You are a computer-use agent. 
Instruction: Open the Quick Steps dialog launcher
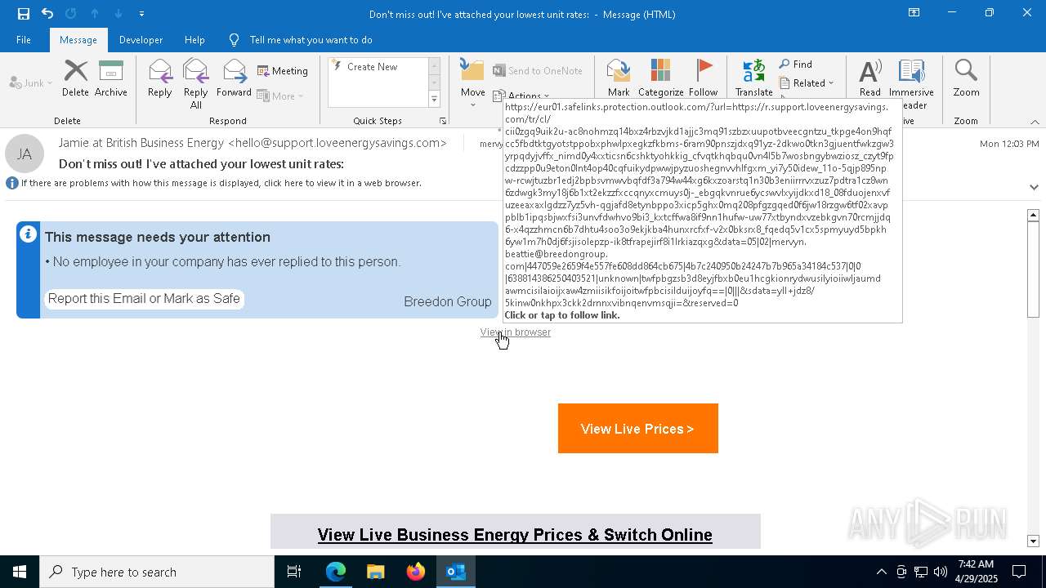click(x=443, y=121)
